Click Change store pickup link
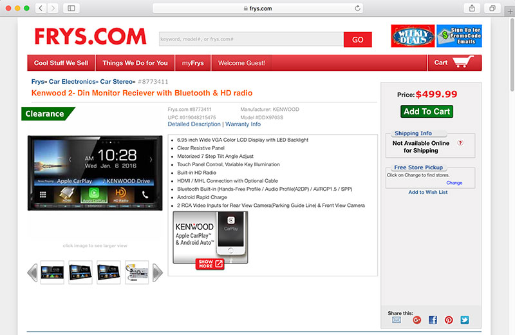 (x=454, y=183)
